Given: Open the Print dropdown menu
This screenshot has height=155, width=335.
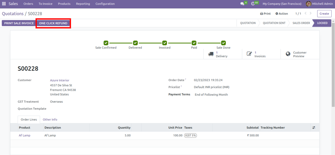Looking at the screenshot, I should pyautogui.click(x=265, y=14).
